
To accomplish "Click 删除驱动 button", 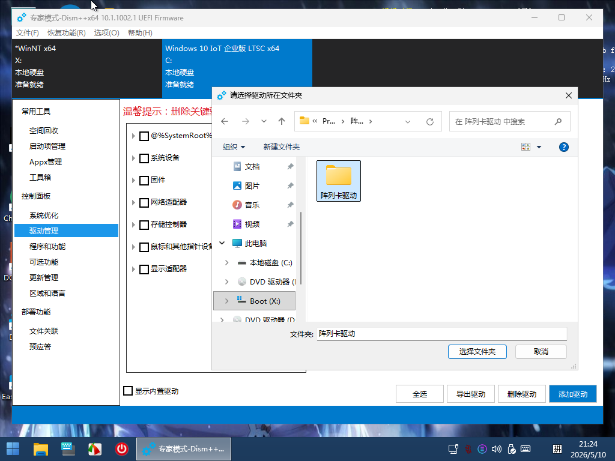I will click(522, 394).
